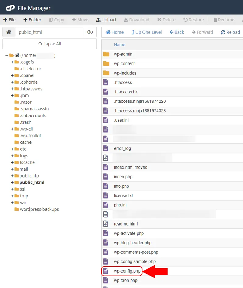
Task: Select the .htaccess.ninja1661974220 file name
Action: (140, 101)
